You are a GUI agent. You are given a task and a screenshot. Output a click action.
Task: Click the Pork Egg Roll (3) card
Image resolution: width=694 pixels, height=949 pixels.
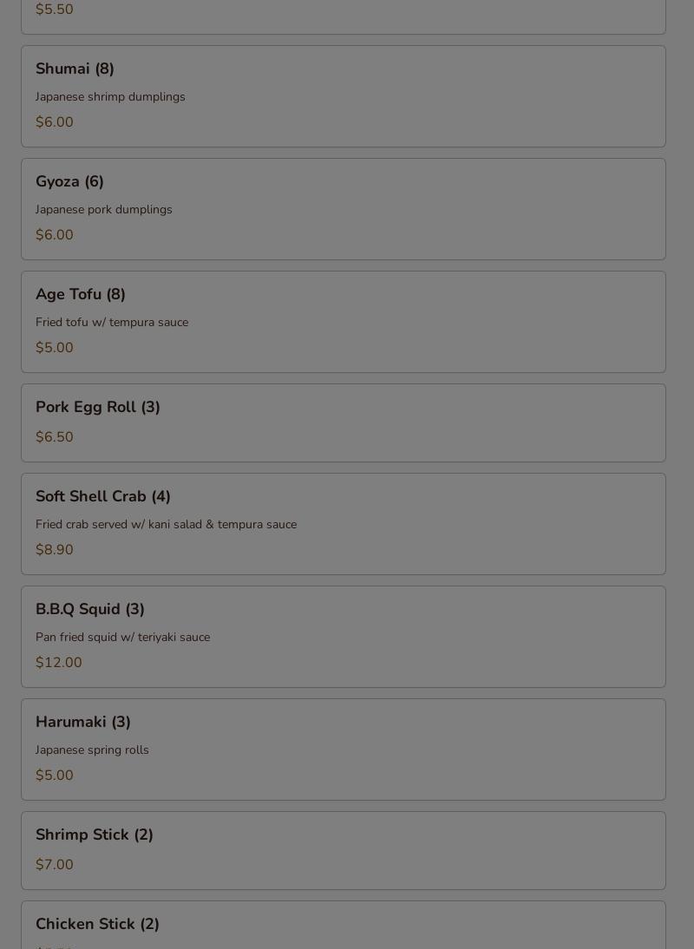click(x=343, y=422)
